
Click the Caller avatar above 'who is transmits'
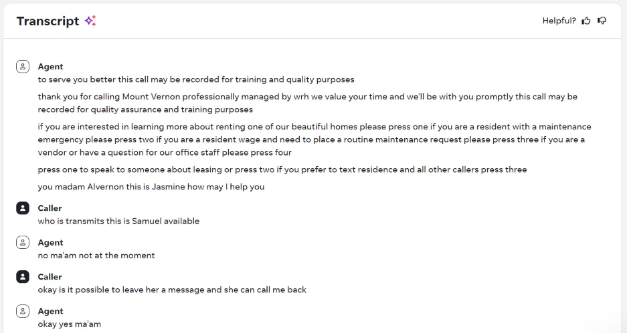click(x=23, y=208)
